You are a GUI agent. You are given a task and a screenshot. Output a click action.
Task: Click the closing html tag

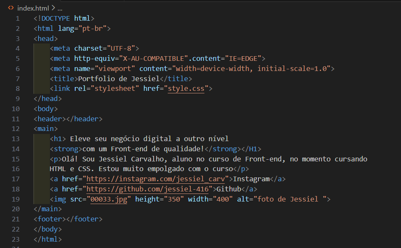(48, 239)
